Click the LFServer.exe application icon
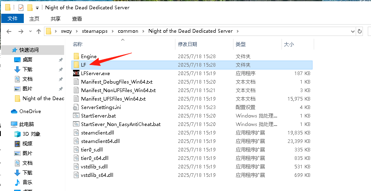371x191 pixels. (x=76, y=73)
